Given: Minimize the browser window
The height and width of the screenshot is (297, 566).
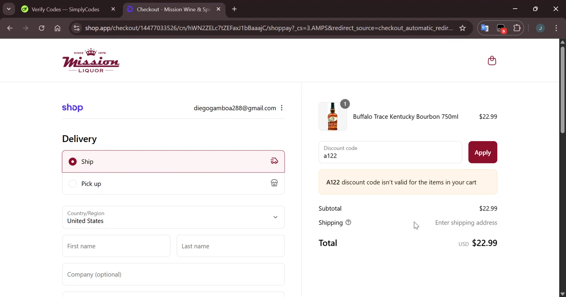Looking at the screenshot, I should coord(515,9).
